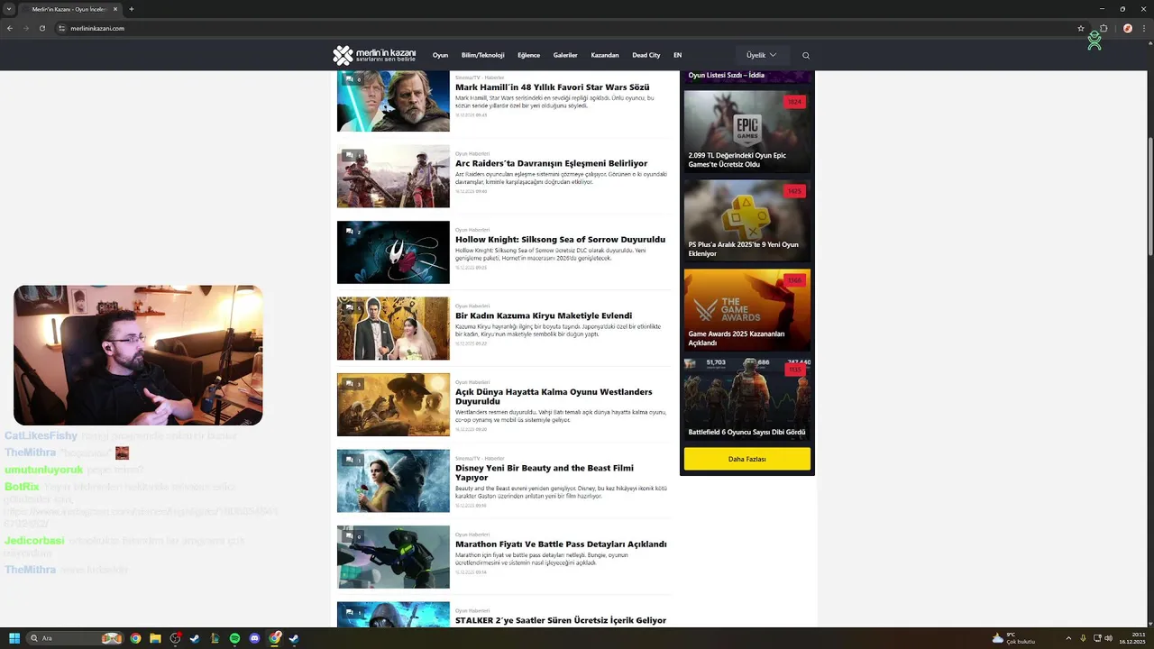Open Disney Beauty and the Beast article title
The image size is (1154, 649).
(545, 472)
